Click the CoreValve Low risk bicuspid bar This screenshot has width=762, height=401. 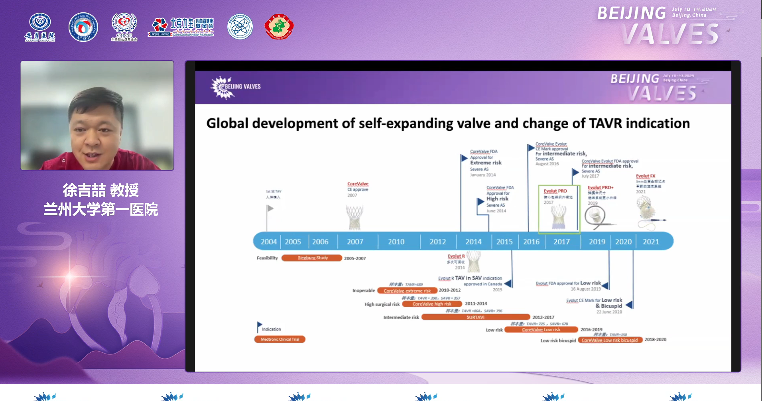pos(610,340)
